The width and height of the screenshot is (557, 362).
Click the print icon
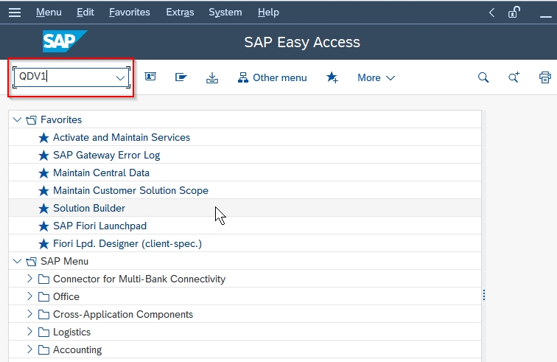pyautogui.click(x=545, y=77)
